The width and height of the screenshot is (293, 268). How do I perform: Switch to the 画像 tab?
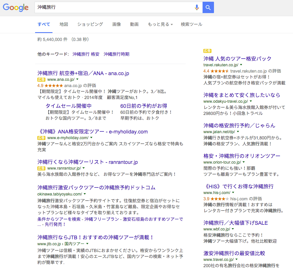(116, 24)
